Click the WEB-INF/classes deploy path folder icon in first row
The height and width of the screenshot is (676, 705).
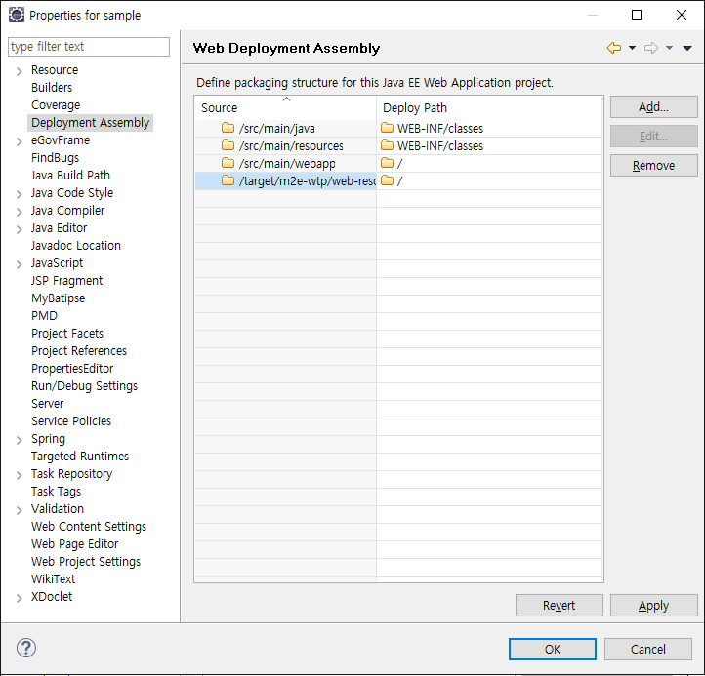387,129
